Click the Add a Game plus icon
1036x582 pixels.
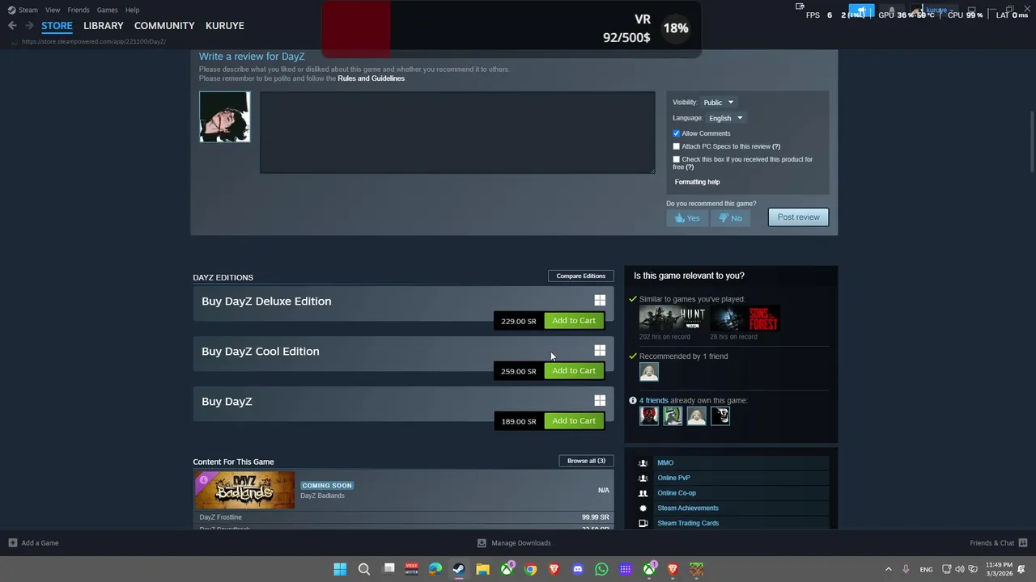pos(12,543)
